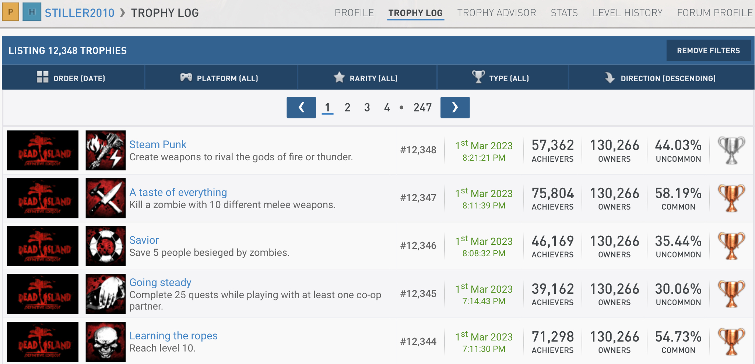
Task: Click the orange P badge icon
Action: 10,12
